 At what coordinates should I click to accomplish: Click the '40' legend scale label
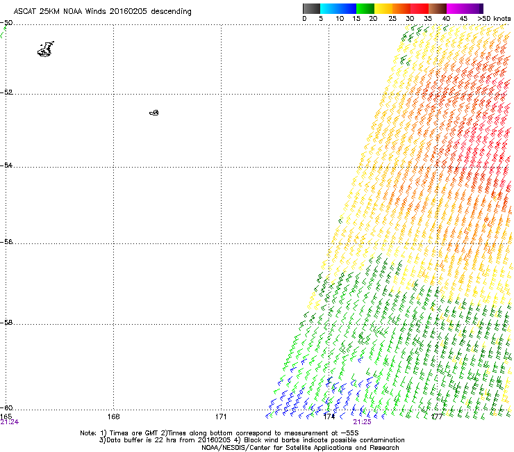click(x=446, y=19)
